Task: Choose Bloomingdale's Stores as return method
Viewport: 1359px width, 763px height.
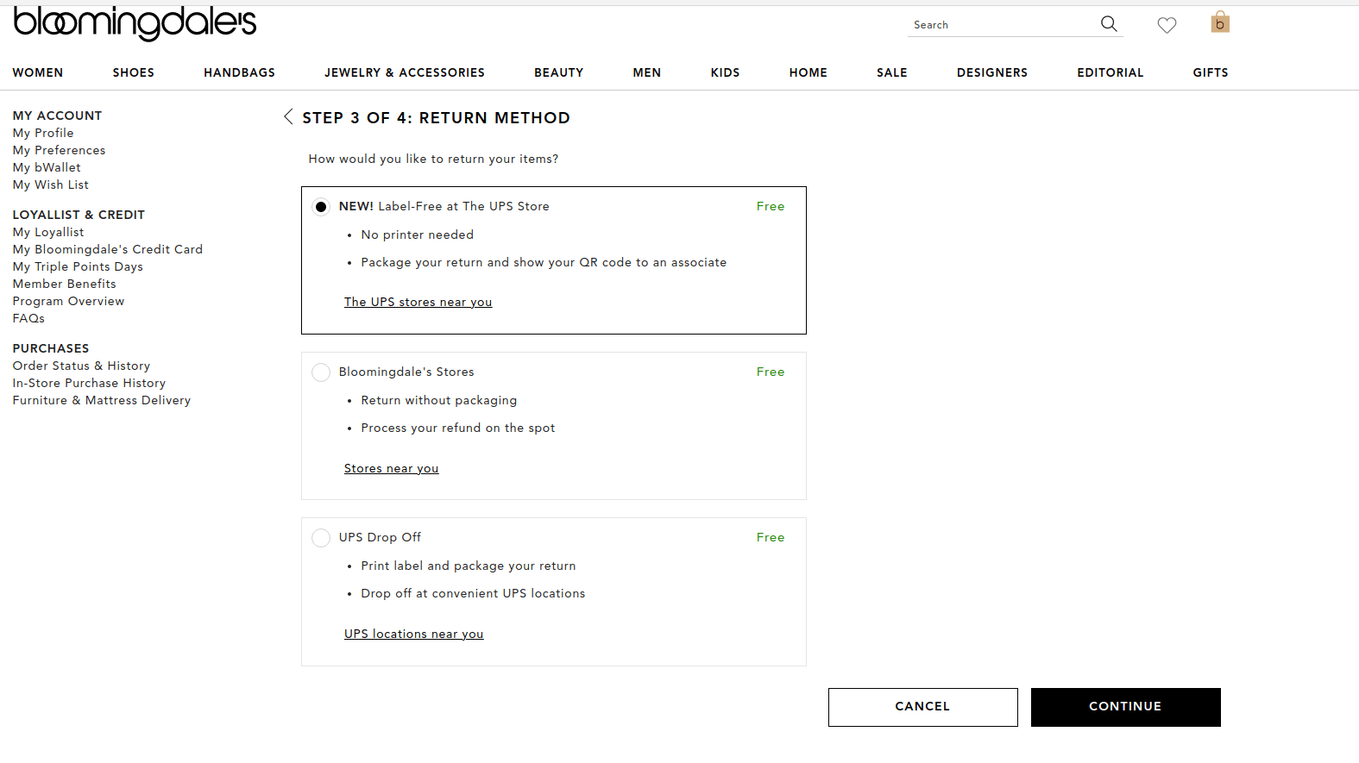Action: (x=320, y=372)
